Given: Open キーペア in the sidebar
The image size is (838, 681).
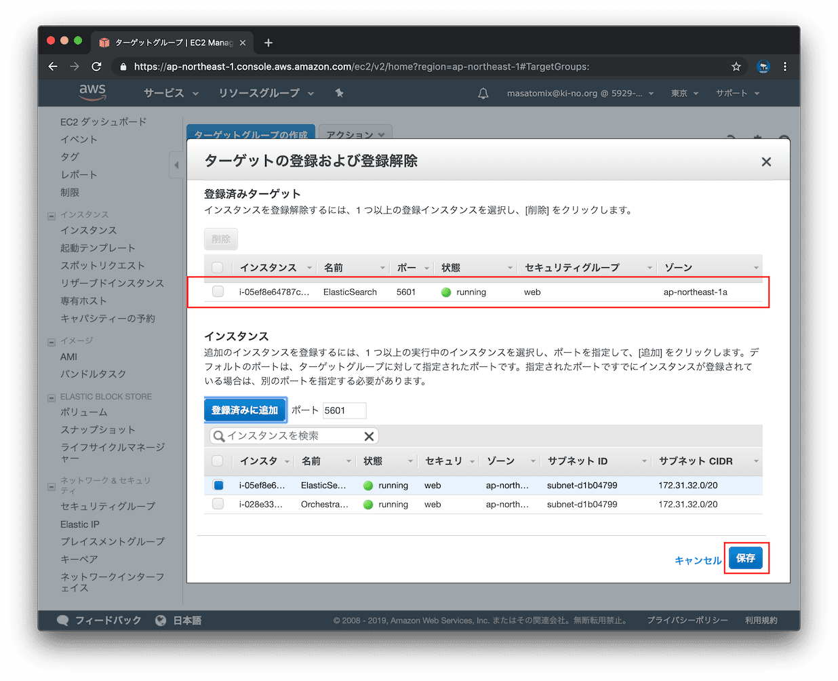Looking at the screenshot, I should [79, 560].
